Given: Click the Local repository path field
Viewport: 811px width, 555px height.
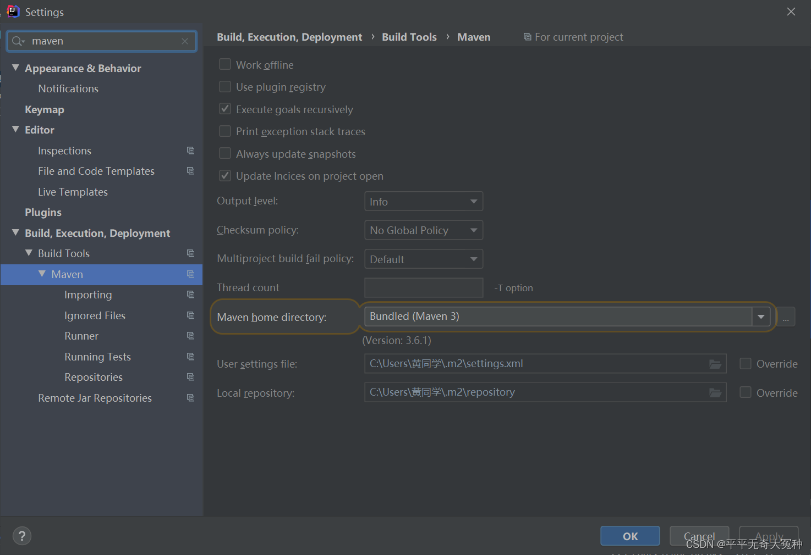Looking at the screenshot, I should (x=545, y=392).
